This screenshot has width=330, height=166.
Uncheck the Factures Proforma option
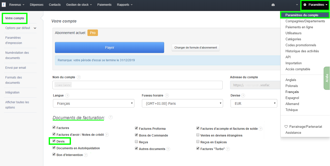(136, 128)
